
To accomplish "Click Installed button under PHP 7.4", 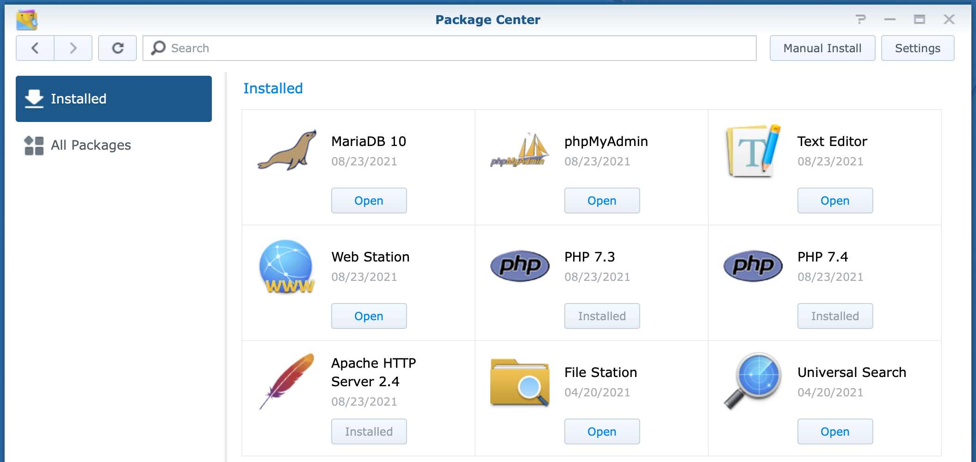I will pos(835,316).
